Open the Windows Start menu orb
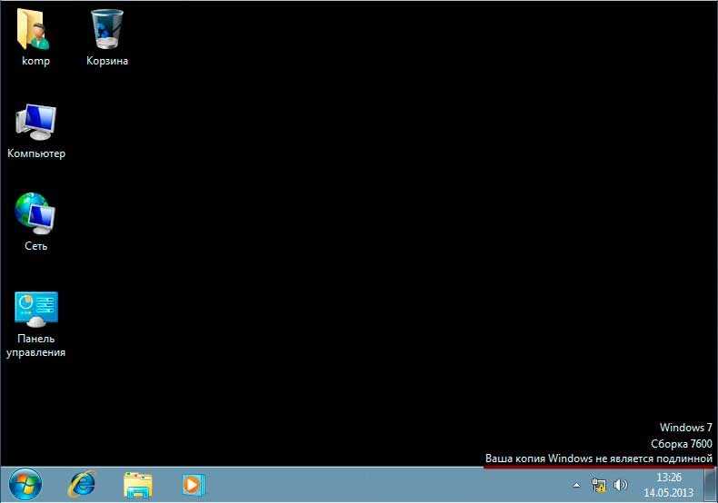 click(25, 485)
